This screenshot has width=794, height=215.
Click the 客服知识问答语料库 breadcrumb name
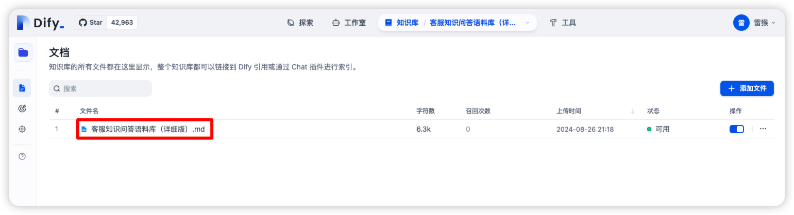click(x=472, y=23)
